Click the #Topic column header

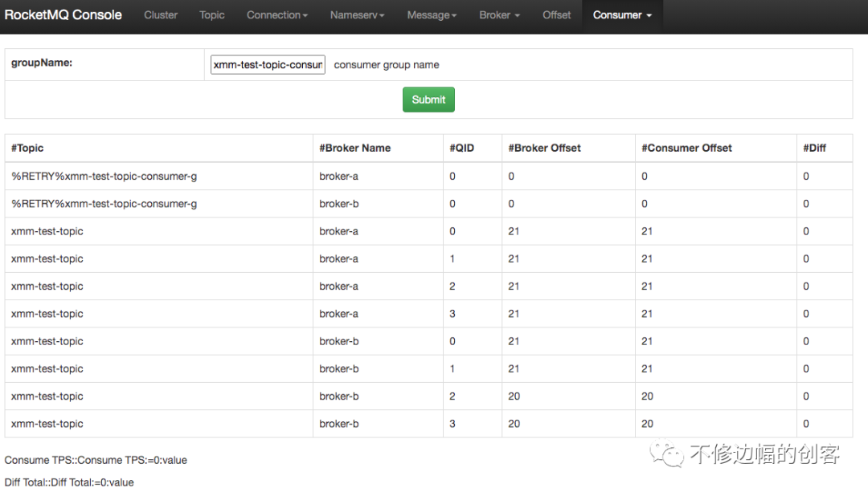tap(27, 148)
